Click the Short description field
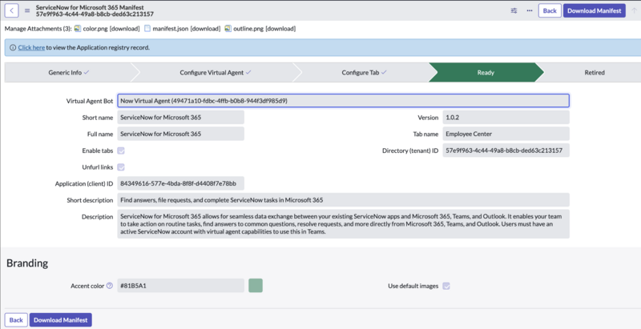This screenshot has width=641, height=329. [x=343, y=200]
